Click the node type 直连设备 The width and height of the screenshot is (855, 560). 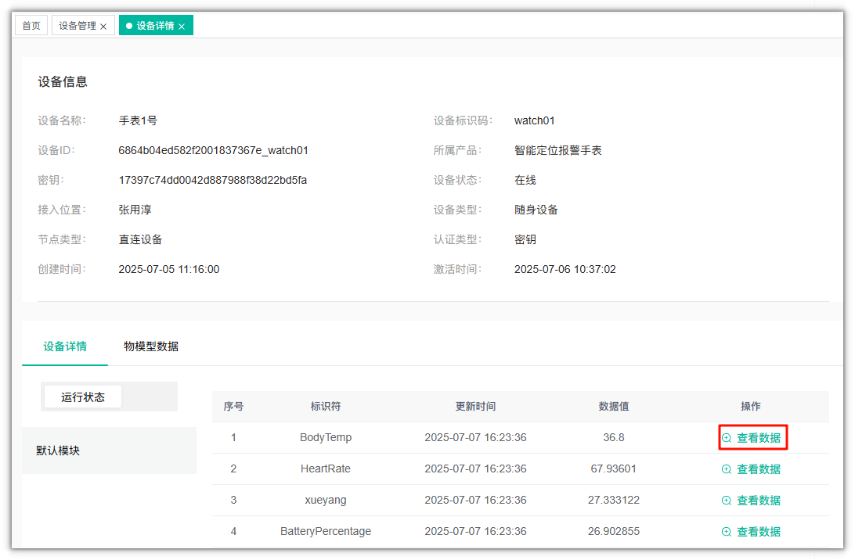(140, 239)
